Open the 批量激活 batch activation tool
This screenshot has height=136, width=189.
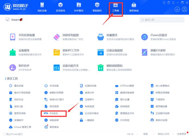(101, 37)
